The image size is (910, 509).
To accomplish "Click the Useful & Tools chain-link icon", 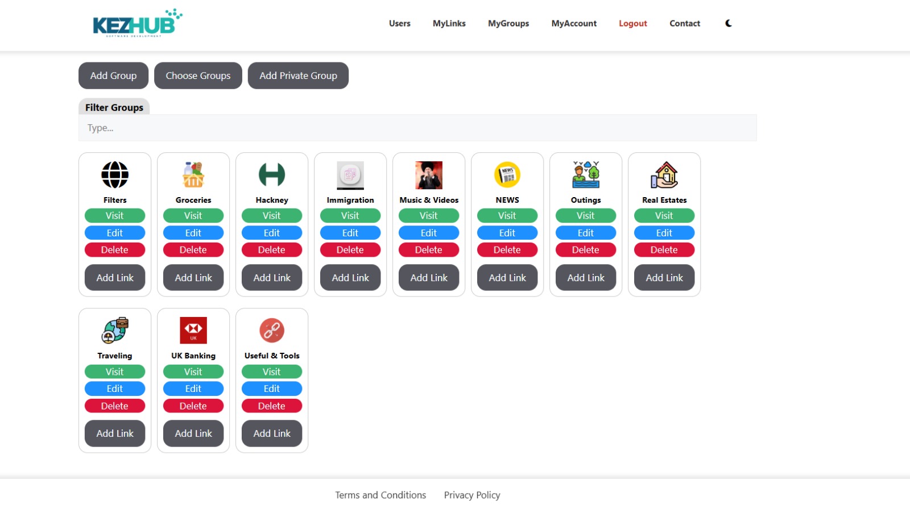I will [272, 330].
